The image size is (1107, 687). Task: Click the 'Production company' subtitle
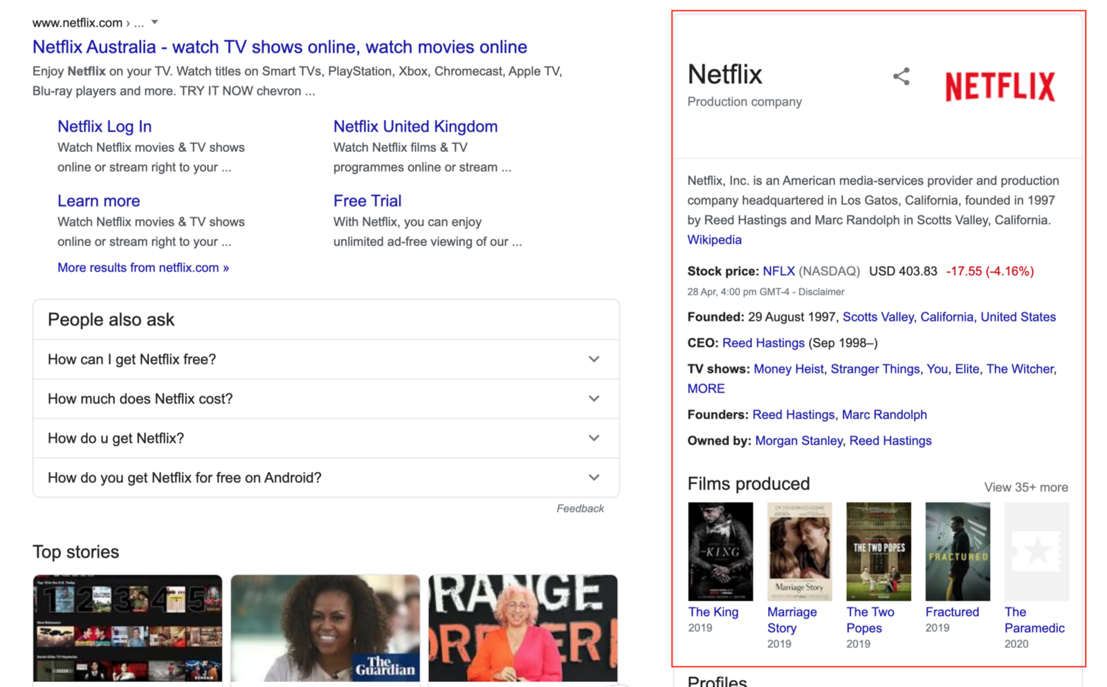click(744, 102)
